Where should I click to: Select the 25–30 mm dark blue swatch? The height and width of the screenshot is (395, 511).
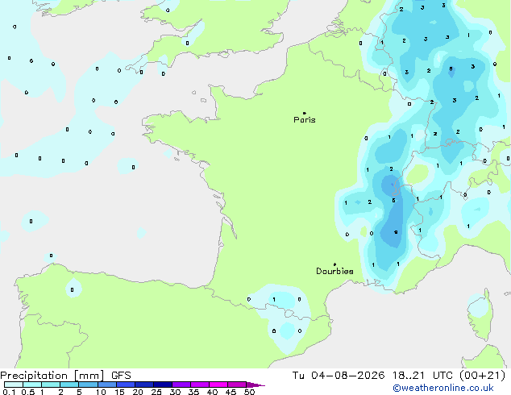(x=163, y=385)
